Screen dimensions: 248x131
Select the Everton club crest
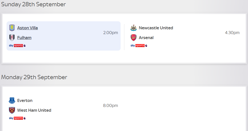[x=12, y=100]
